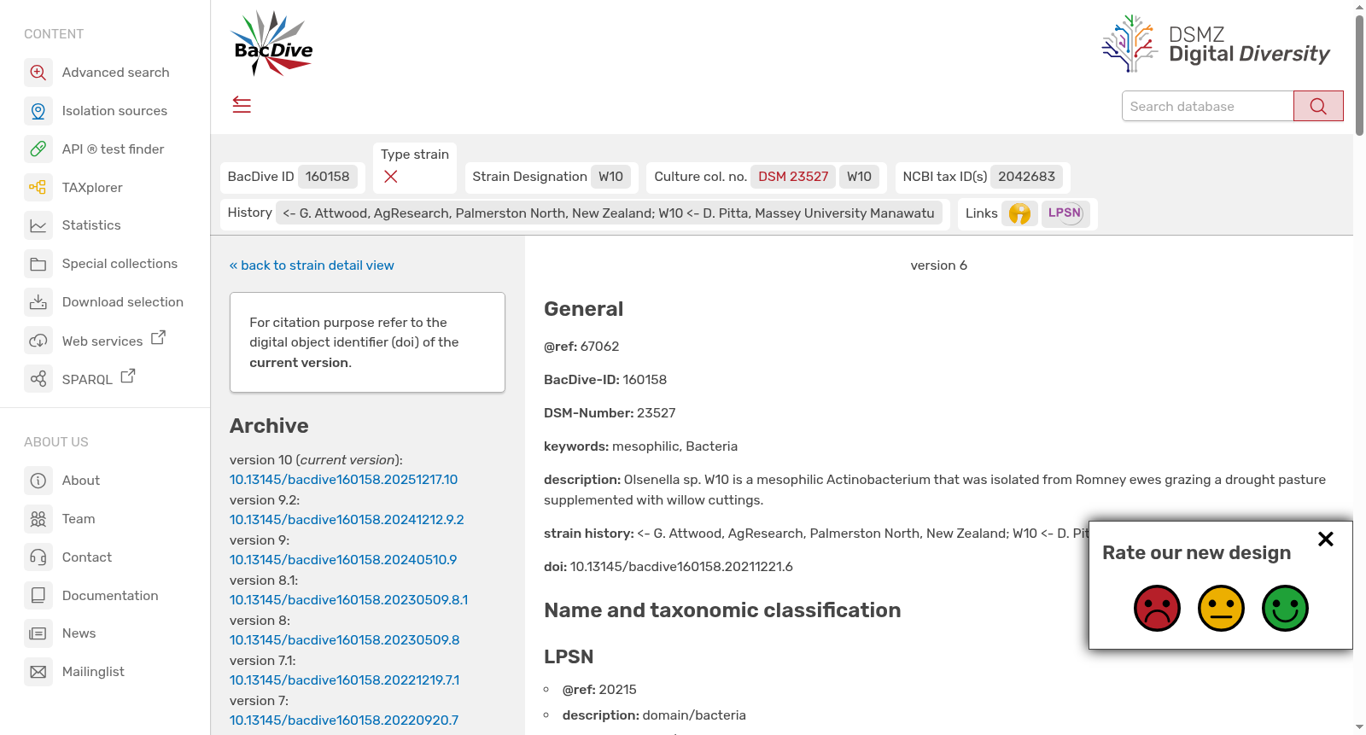Open the TAXplorer tree icon
Screen dimensions: 1366x735
pos(38,188)
